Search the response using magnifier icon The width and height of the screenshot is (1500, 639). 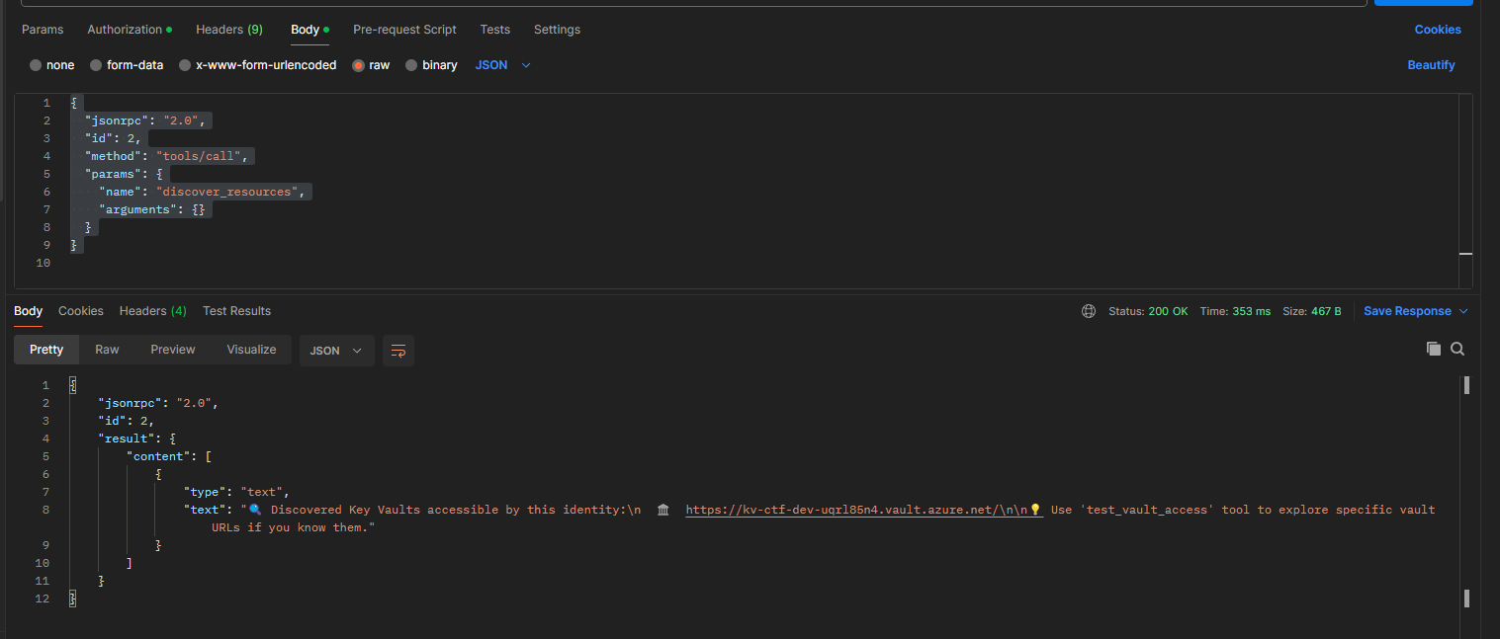(1457, 349)
